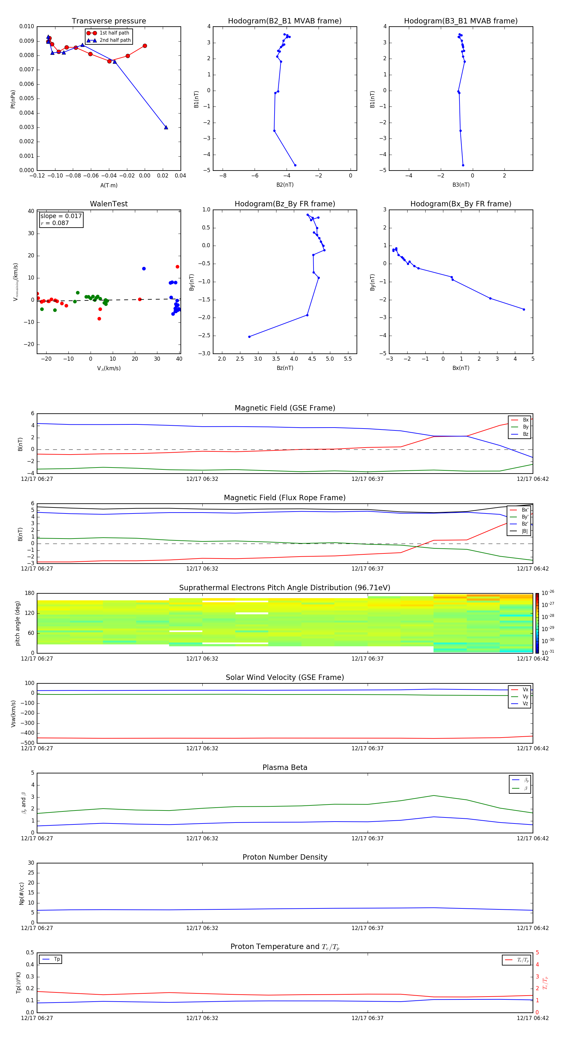Click the pitch angle color bar scale
The width and height of the screenshot is (570, 1046).
click(537, 623)
